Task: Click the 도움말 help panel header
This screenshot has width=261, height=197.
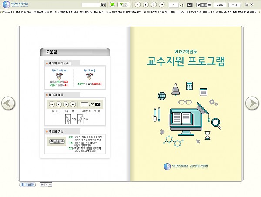Action: coord(75,52)
